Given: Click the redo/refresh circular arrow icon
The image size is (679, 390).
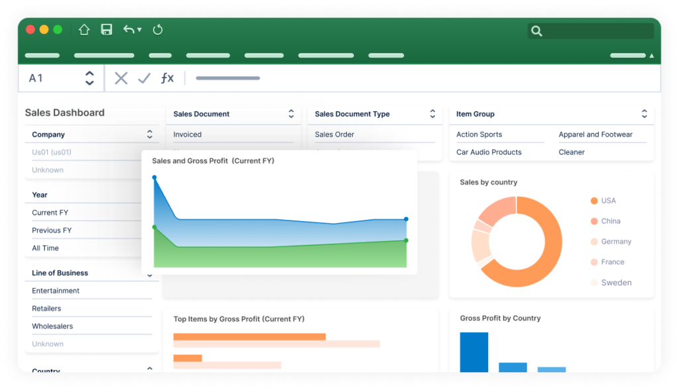Looking at the screenshot, I should pyautogui.click(x=158, y=29).
